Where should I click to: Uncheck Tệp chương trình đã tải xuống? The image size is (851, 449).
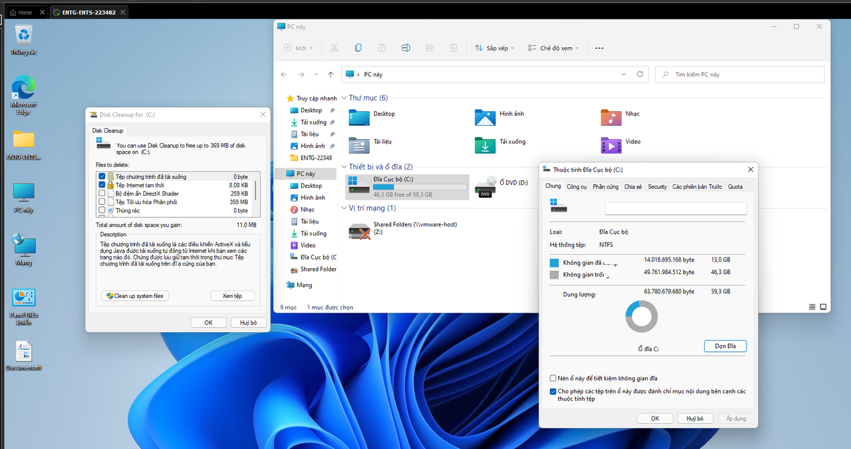pos(102,177)
